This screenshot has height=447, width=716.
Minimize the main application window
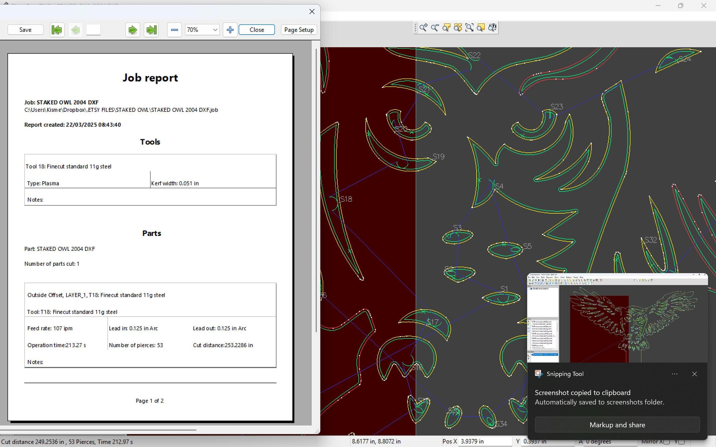click(658, 6)
